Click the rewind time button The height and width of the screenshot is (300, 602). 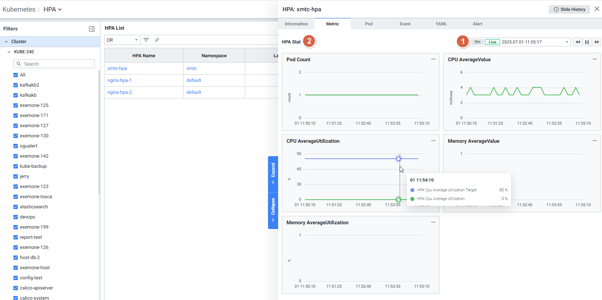pos(578,42)
